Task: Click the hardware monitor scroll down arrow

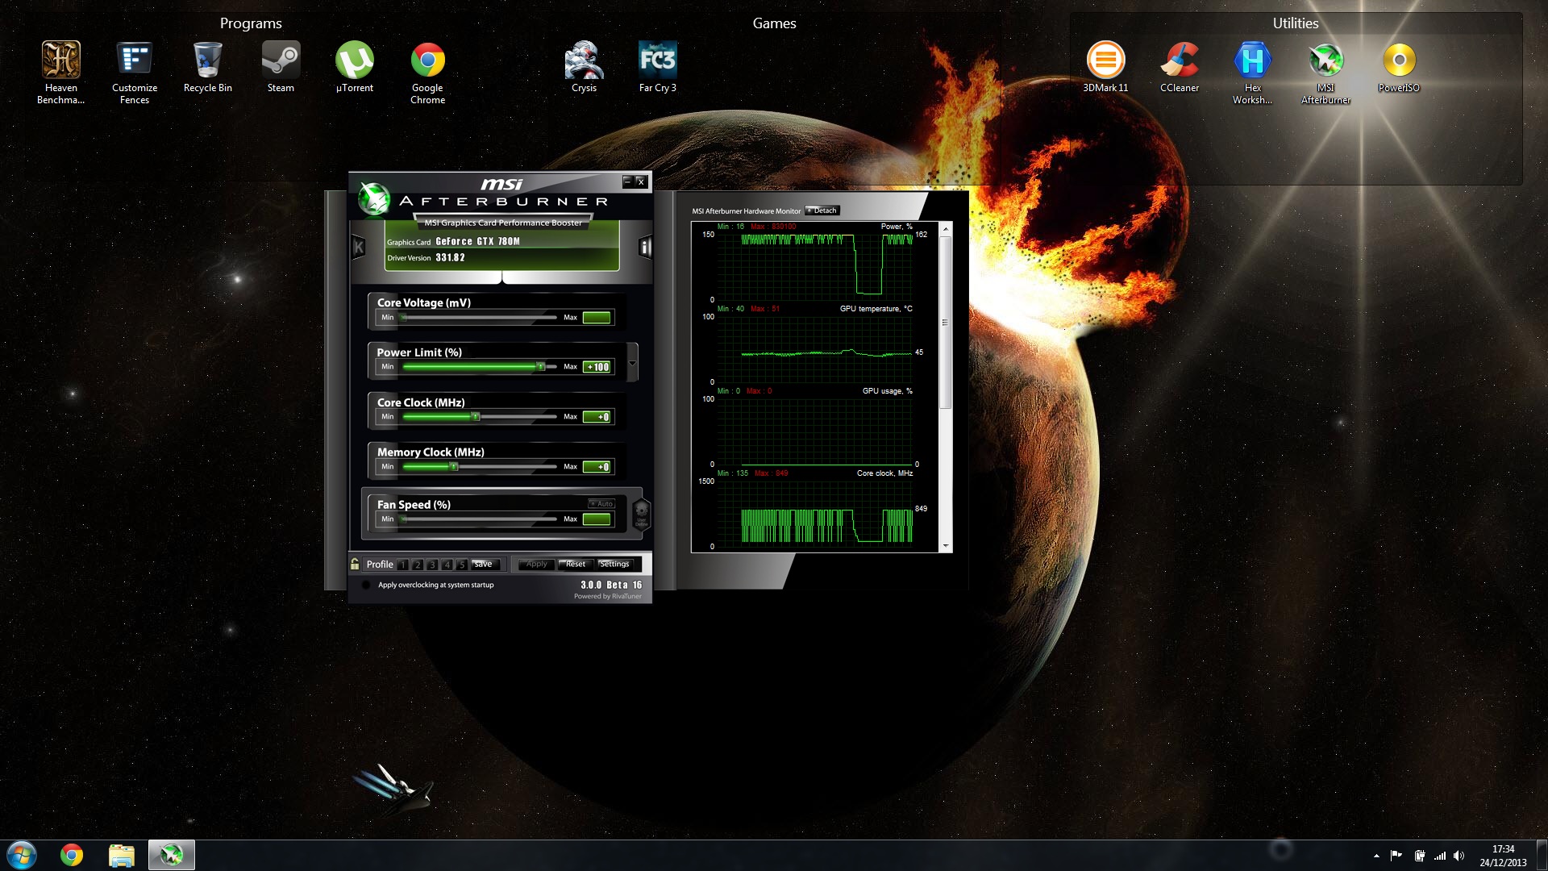Action: point(946,546)
